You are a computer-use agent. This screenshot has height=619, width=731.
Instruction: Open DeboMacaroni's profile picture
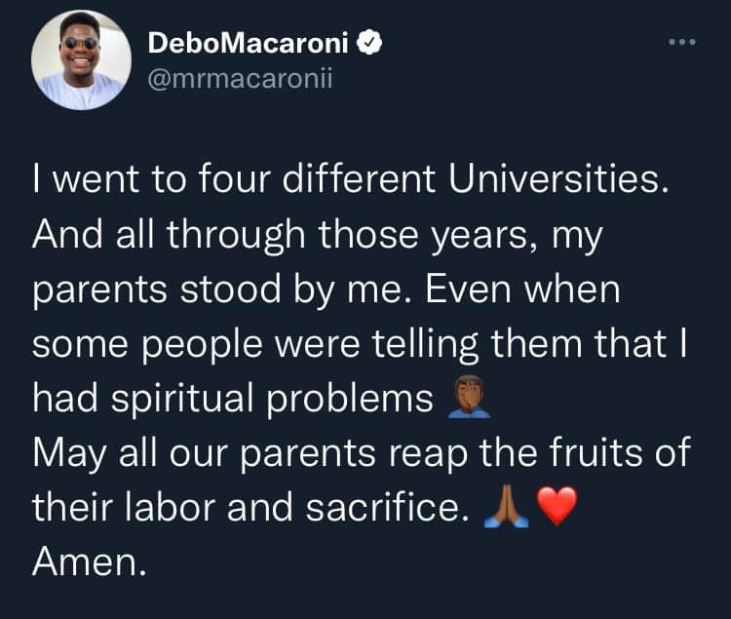pyautogui.click(x=80, y=60)
